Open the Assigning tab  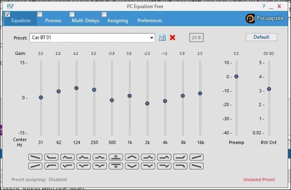118,21
